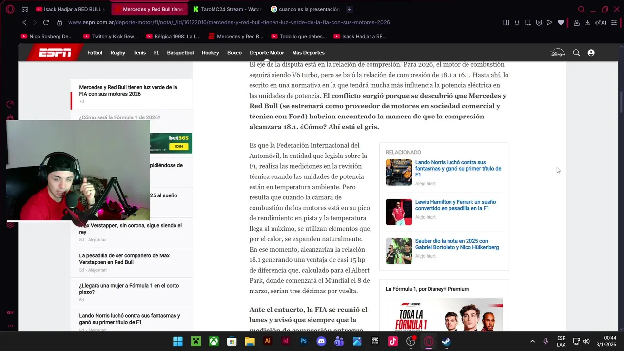Launch Photoshop from the taskbar
624x351 pixels.
(303, 341)
